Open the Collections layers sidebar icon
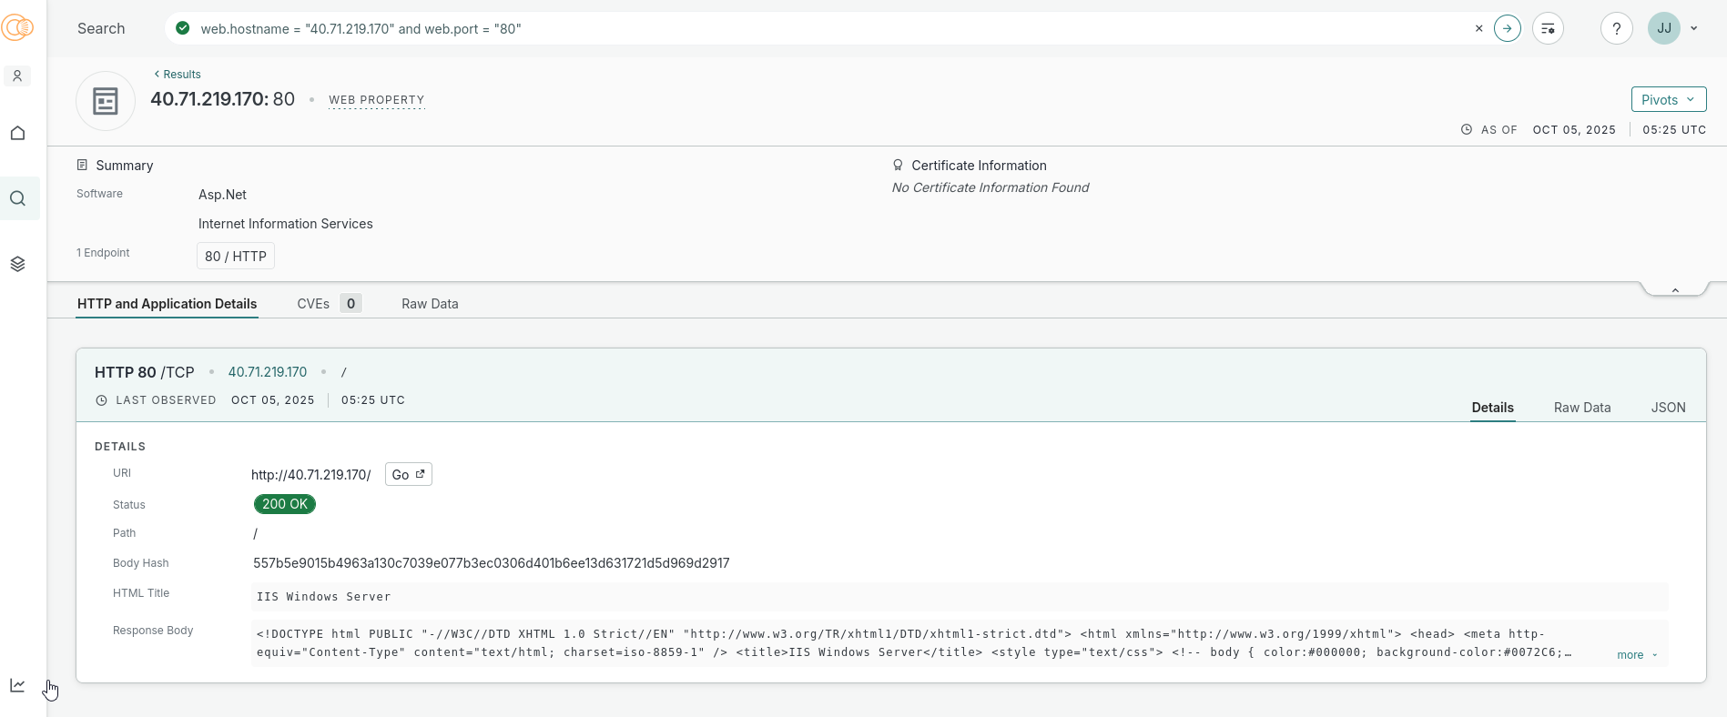Viewport: 1727px width, 717px height. tap(17, 264)
